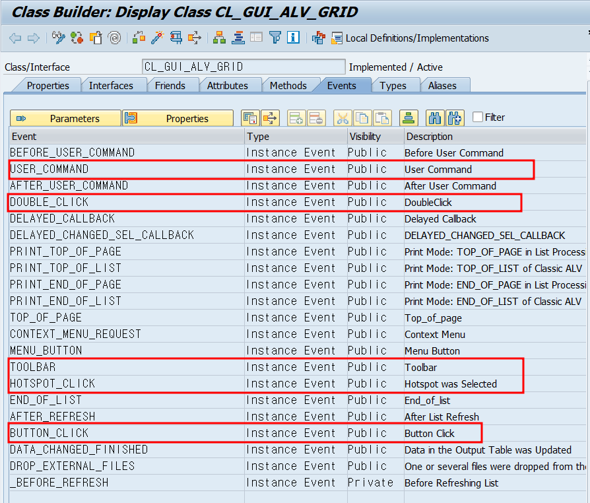Display the object list hierarchy icon
Screen dimensions: 590x503
[x=219, y=38]
